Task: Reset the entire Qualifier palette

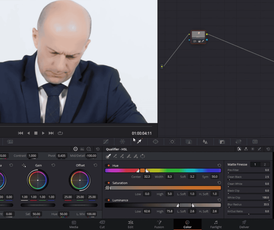Action: 268,149
